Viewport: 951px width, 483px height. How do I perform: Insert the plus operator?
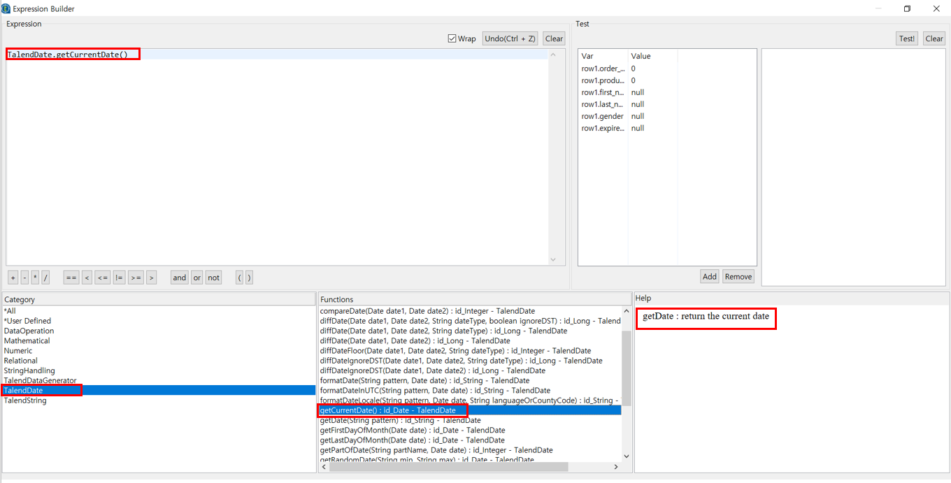tap(13, 277)
